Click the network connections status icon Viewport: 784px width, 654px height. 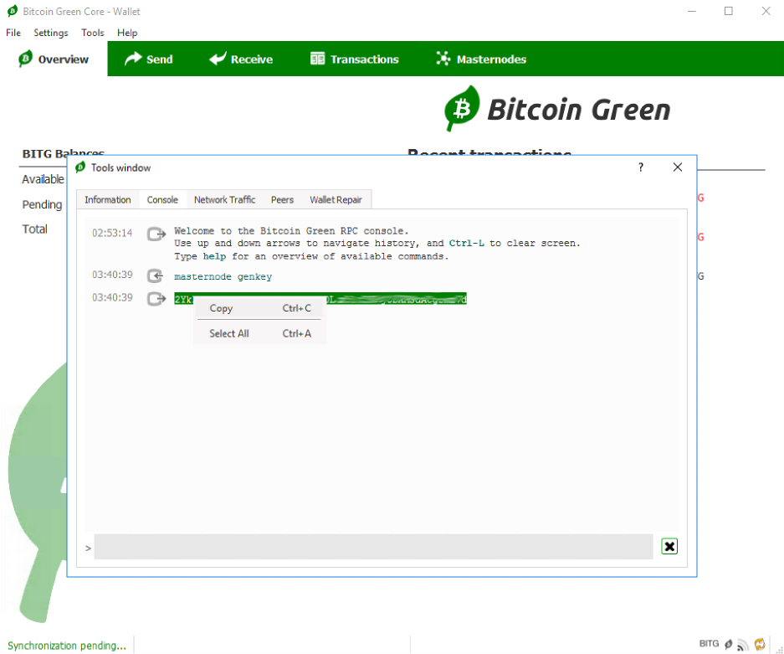[x=743, y=645]
